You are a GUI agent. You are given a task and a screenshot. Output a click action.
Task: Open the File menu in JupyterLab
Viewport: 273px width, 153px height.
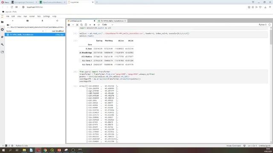point(8,16)
